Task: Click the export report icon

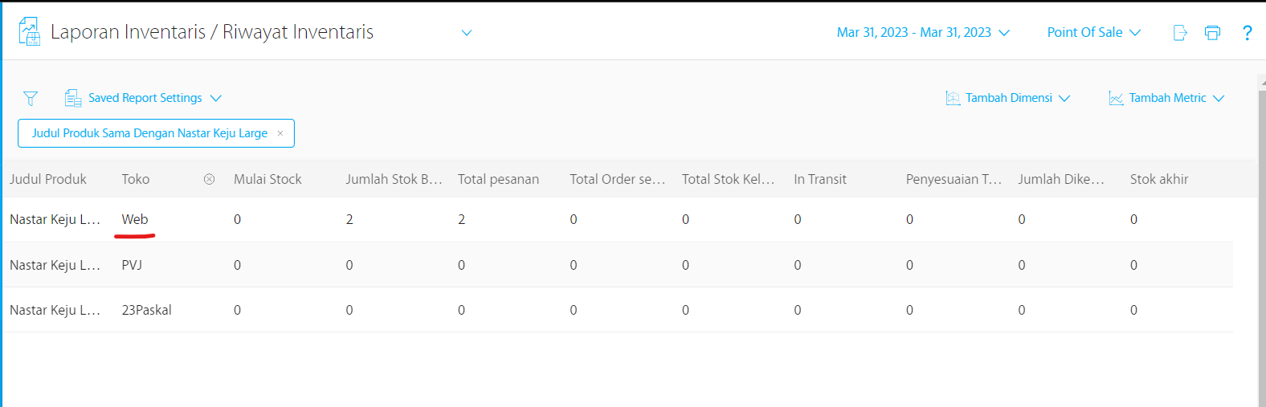Action: (1180, 33)
